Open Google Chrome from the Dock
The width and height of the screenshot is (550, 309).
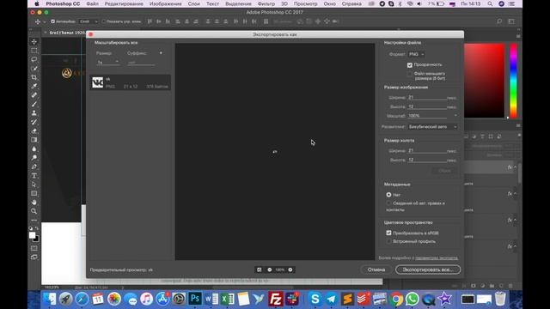pyautogui.click(x=396, y=300)
